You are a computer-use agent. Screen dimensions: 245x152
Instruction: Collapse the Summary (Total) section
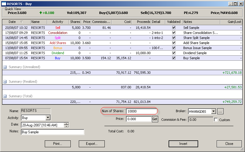[5, 96]
